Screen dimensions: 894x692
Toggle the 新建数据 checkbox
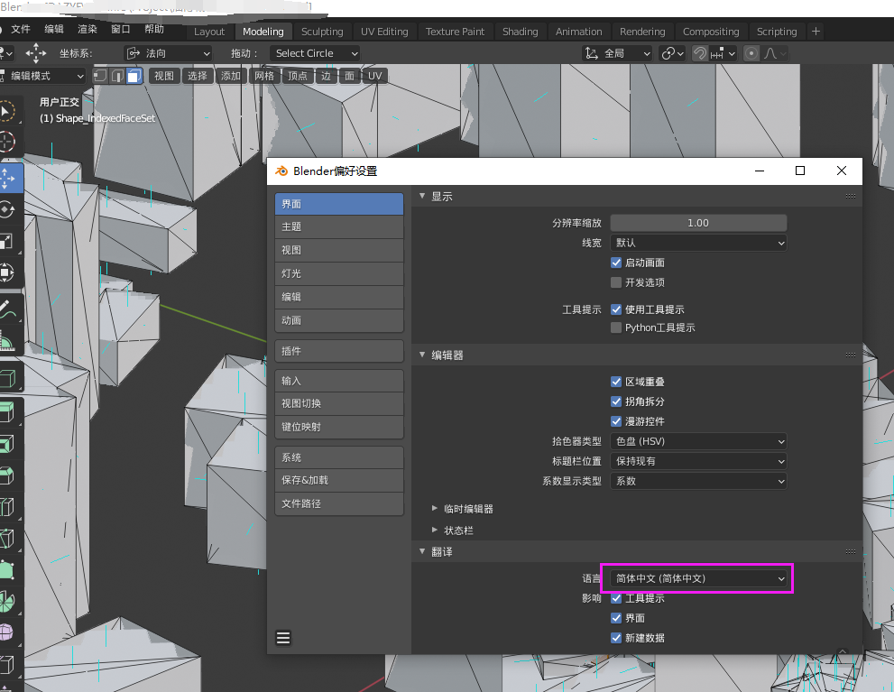[x=616, y=639]
